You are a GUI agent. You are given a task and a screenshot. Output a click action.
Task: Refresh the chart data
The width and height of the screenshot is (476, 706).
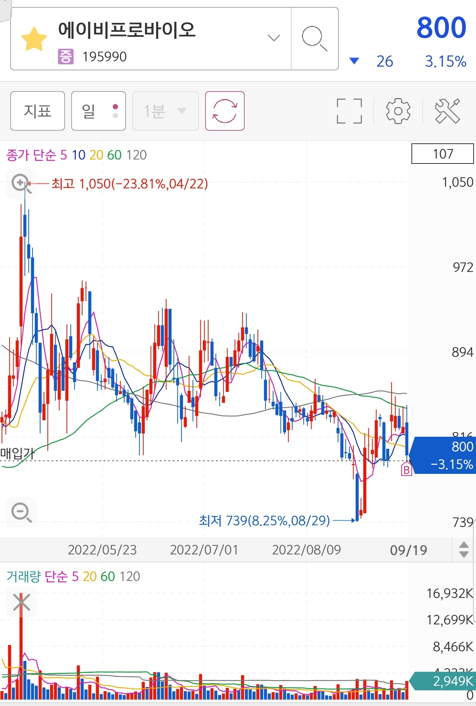(x=225, y=111)
